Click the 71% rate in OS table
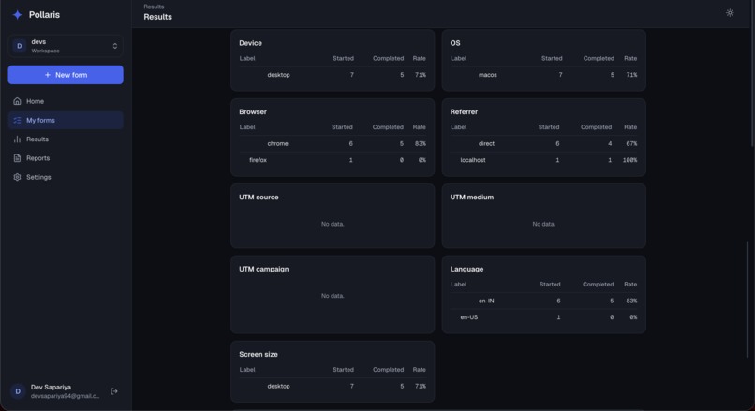This screenshot has width=755, height=411. (x=631, y=75)
